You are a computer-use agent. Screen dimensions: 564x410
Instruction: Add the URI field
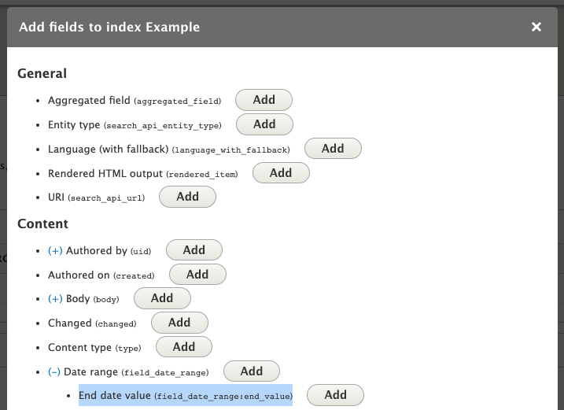pos(187,197)
